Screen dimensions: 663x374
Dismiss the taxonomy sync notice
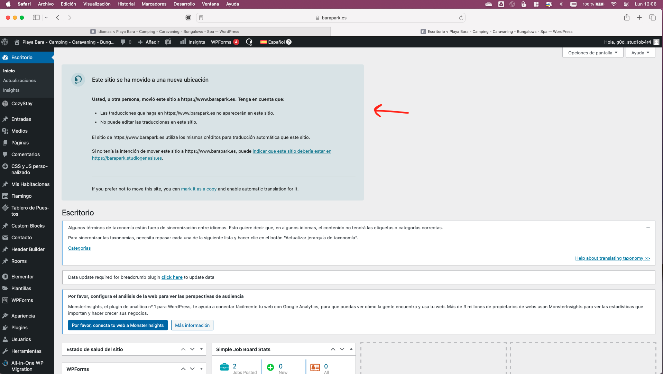pos(648,228)
